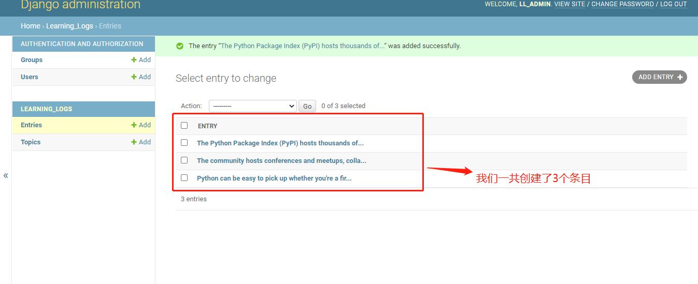Click Add next to Topics

point(141,142)
